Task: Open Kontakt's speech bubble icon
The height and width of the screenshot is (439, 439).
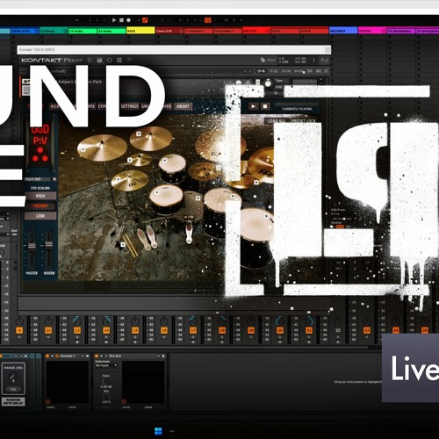Action: click(x=129, y=60)
